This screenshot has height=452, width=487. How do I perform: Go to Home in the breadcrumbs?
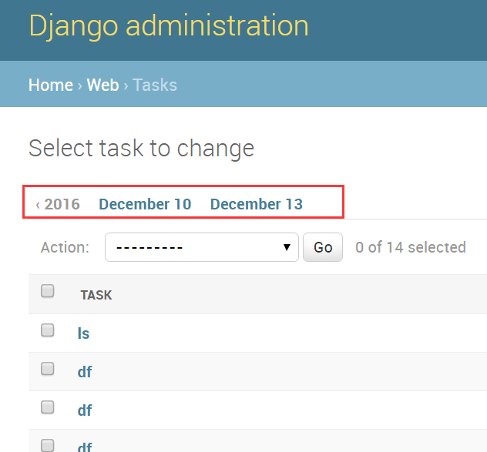point(51,85)
